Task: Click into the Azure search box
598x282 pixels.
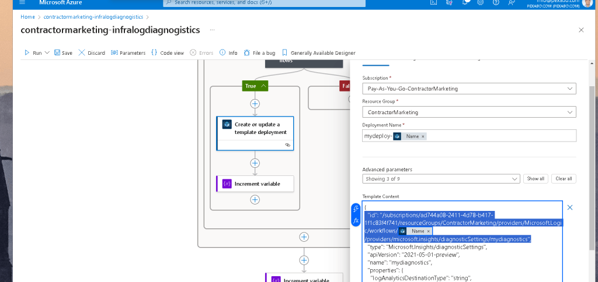Action: [x=265, y=2]
